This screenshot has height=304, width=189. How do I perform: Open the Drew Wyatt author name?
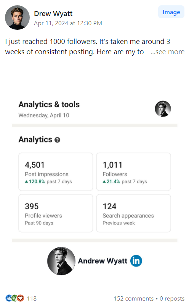pyautogui.click(x=53, y=14)
